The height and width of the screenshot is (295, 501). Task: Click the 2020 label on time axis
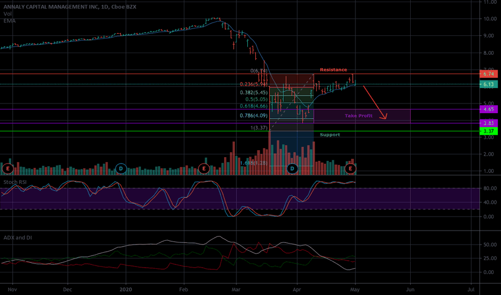pyautogui.click(x=126, y=290)
